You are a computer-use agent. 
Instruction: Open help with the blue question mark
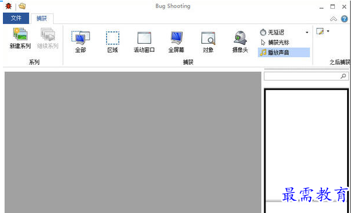point(344,19)
